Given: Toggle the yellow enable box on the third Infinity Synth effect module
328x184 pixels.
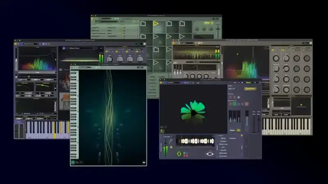Looking at the screenshot, I should (127, 52).
